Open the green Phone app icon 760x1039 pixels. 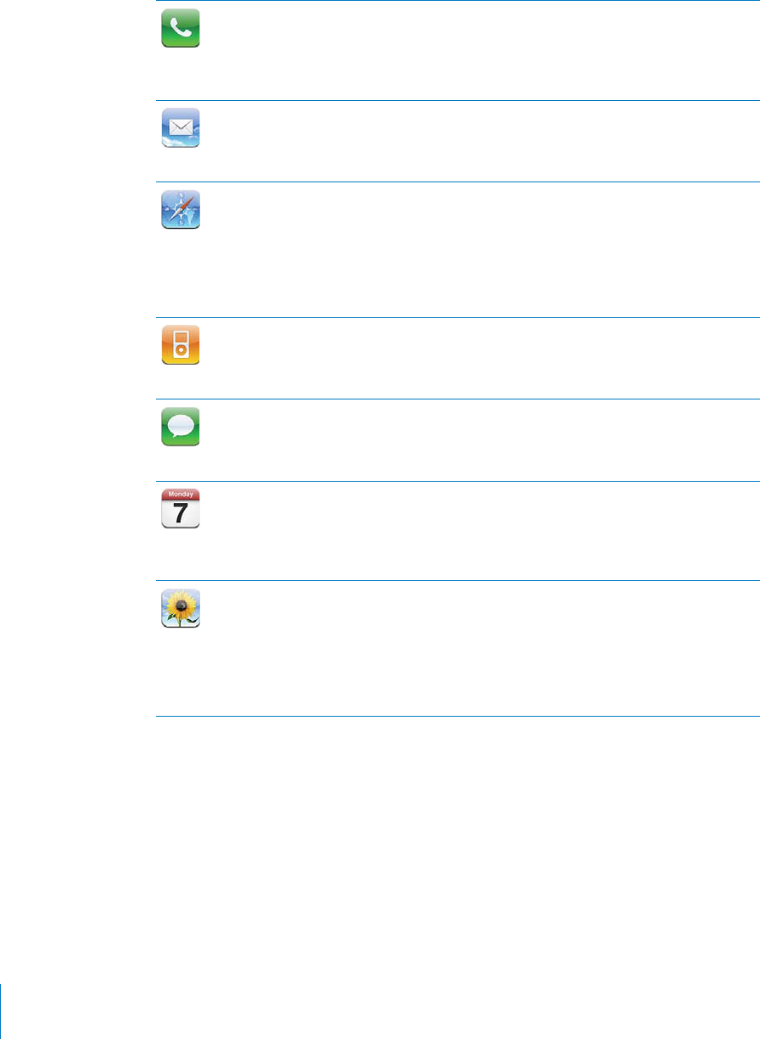pyautogui.click(x=181, y=28)
